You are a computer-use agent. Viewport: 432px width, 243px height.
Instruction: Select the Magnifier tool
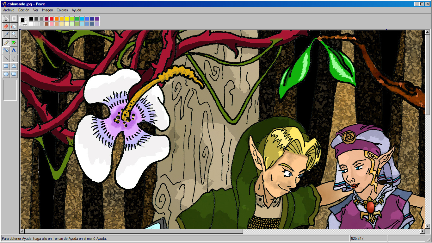coord(14,34)
